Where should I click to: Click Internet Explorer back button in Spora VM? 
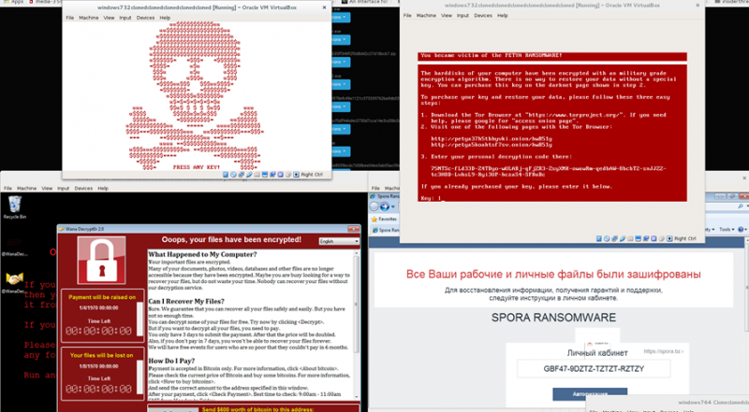click(374, 206)
